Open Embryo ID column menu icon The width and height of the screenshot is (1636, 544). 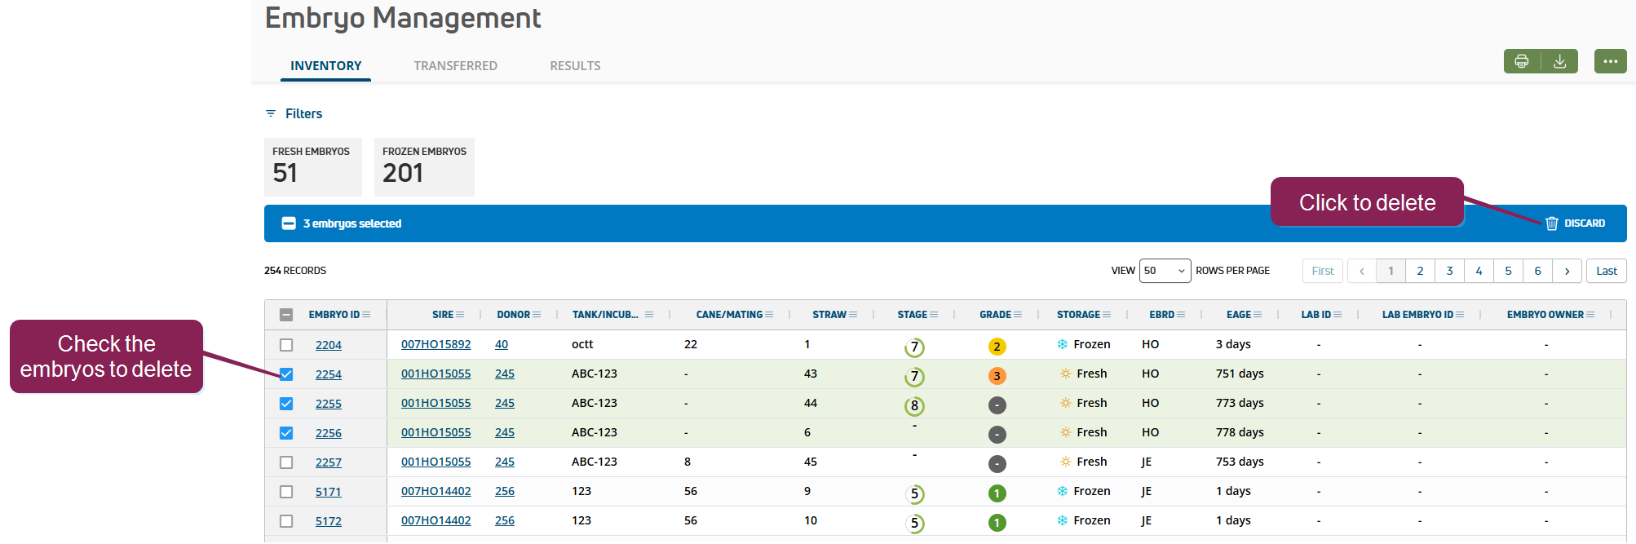coord(367,315)
